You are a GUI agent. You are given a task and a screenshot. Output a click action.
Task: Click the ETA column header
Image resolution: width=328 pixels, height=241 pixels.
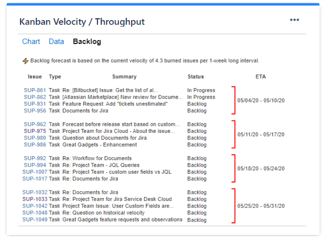[x=260, y=77]
